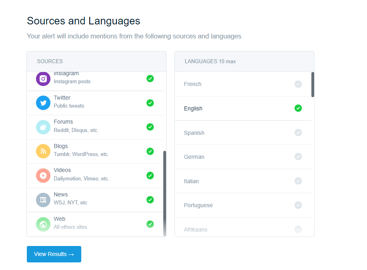Screen dimensions: 367x270
Task: Enable the Spanish language checkmark
Action: pyautogui.click(x=298, y=132)
